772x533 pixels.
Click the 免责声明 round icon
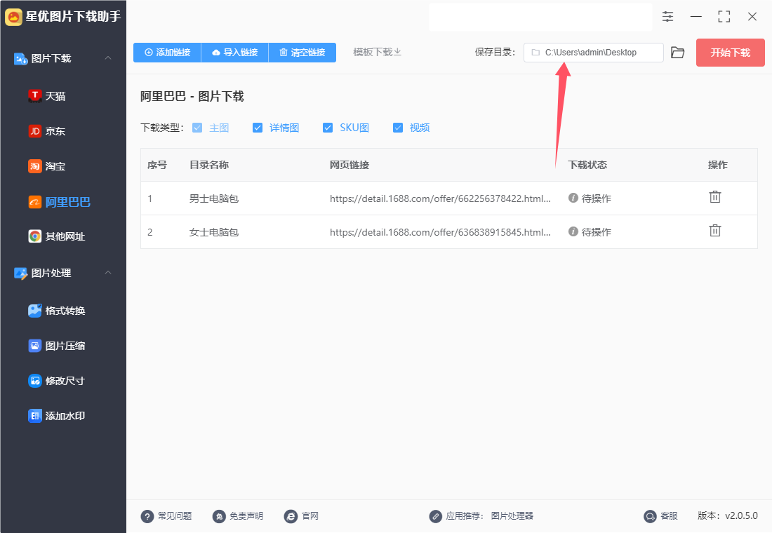pos(219,516)
